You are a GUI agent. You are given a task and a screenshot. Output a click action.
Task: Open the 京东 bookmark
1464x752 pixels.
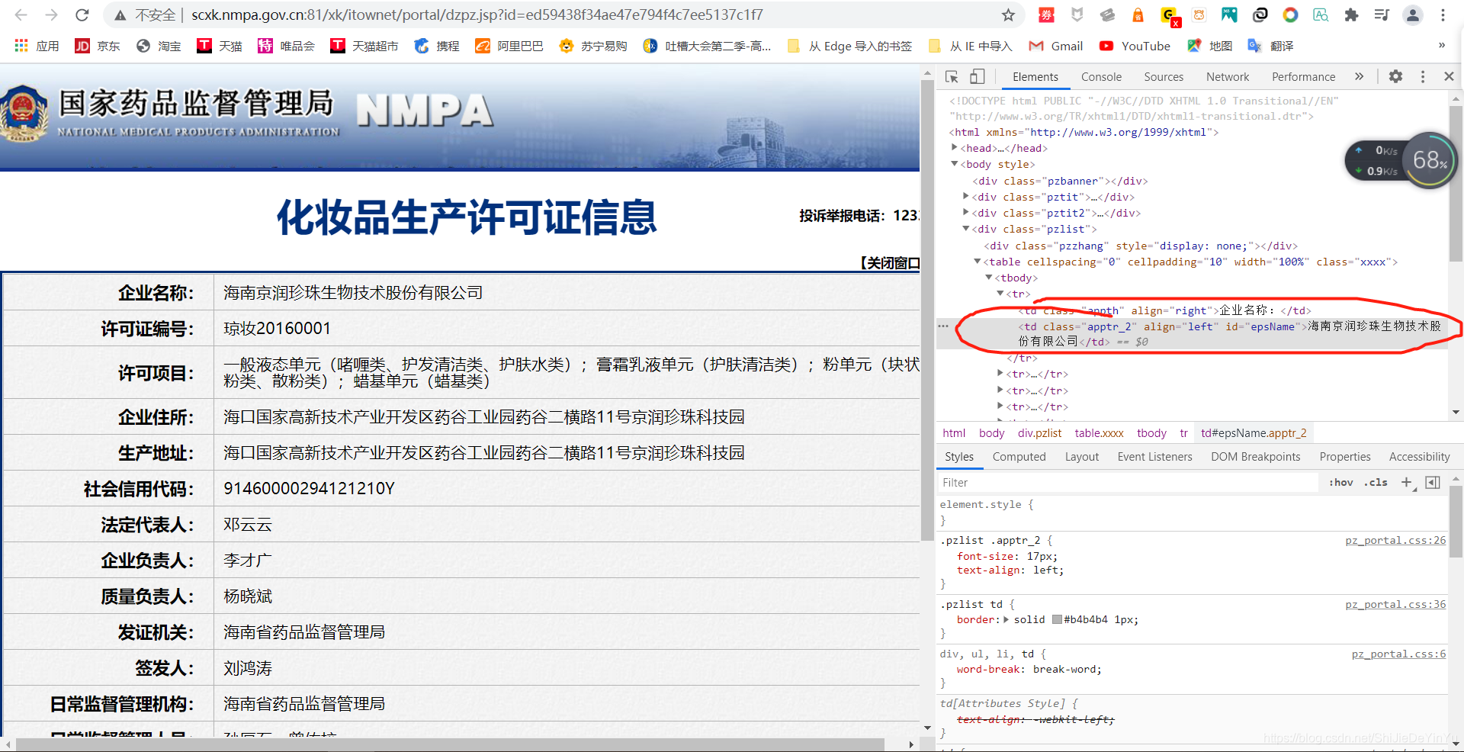(97, 46)
